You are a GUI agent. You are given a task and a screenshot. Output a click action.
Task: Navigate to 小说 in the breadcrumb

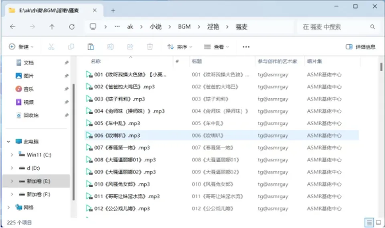coord(156,27)
